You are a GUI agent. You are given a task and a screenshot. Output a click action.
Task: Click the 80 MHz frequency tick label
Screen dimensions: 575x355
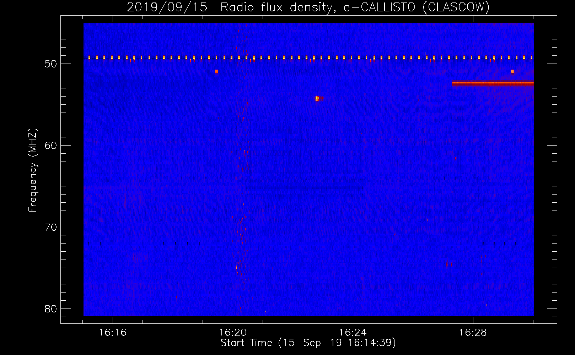(x=51, y=309)
